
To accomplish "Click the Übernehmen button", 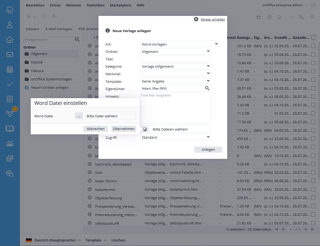I will point(124,129).
